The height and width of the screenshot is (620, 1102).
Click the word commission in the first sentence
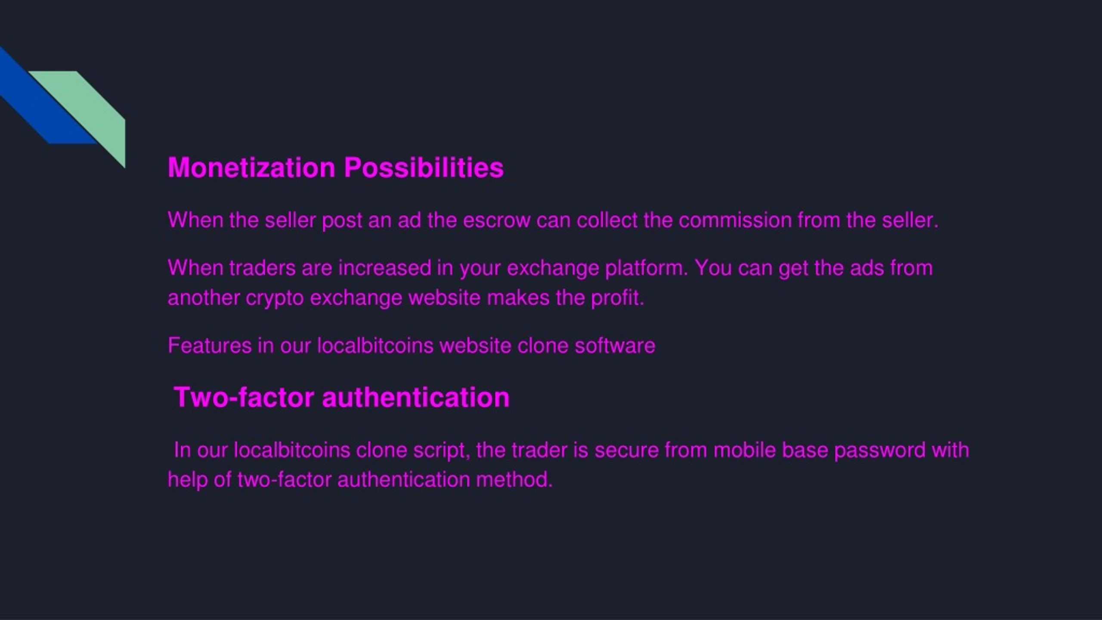click(x=735, y=220)
